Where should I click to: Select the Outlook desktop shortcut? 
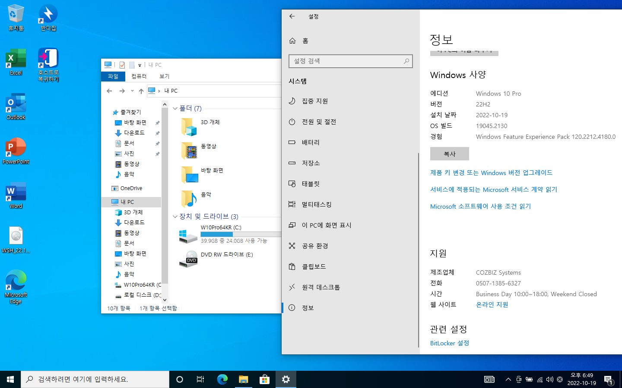pyautogui.click(x=16, y=106)
